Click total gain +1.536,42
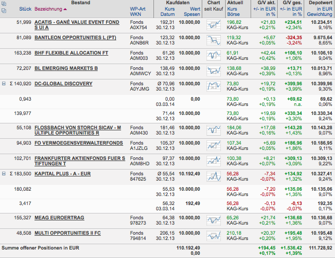335x258 pixels. (x=291, y=248)
